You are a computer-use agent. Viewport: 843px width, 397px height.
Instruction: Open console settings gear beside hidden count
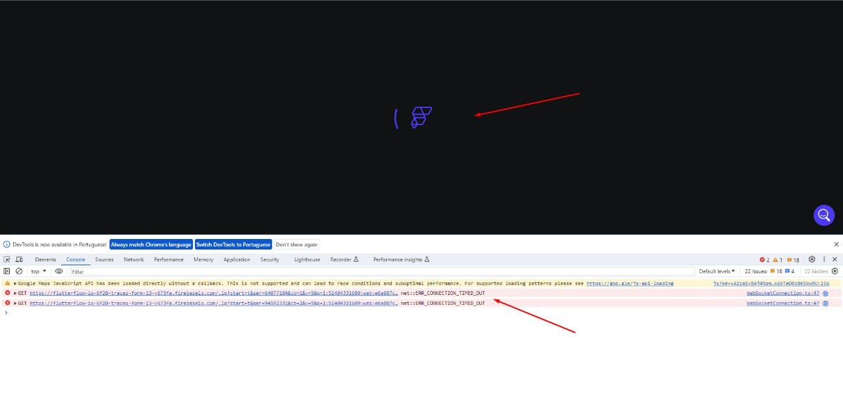835,271
